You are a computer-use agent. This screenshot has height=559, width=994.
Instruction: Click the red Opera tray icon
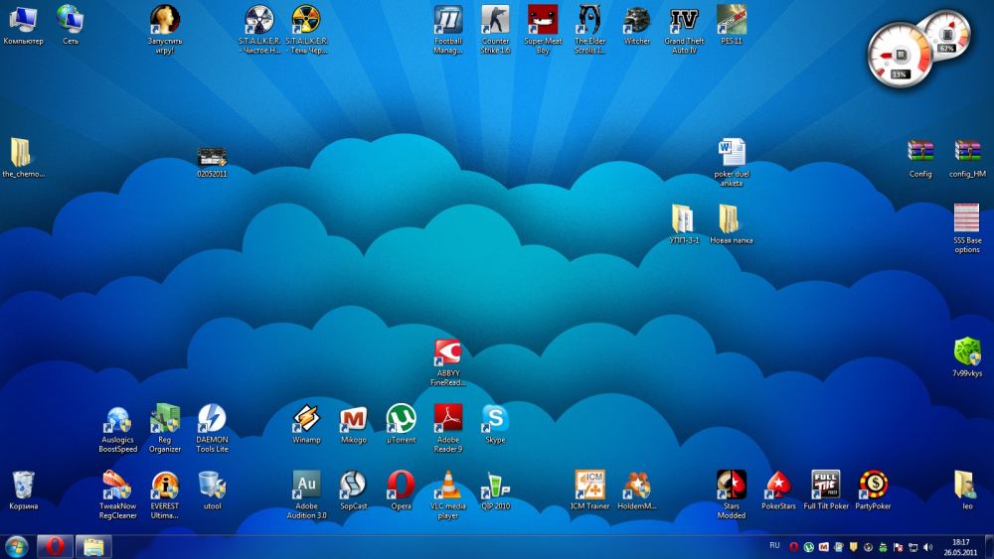tap(793, 547)
